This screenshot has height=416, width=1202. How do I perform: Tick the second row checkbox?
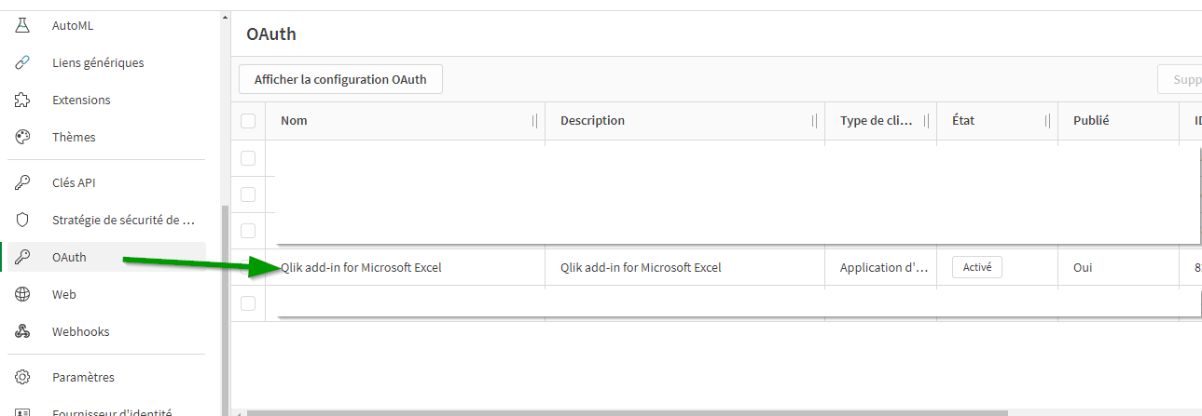[248, 195]
